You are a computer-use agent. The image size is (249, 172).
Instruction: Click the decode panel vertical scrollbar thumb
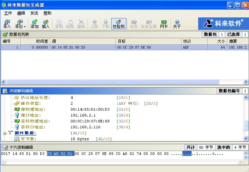click(x=246, y=126)
